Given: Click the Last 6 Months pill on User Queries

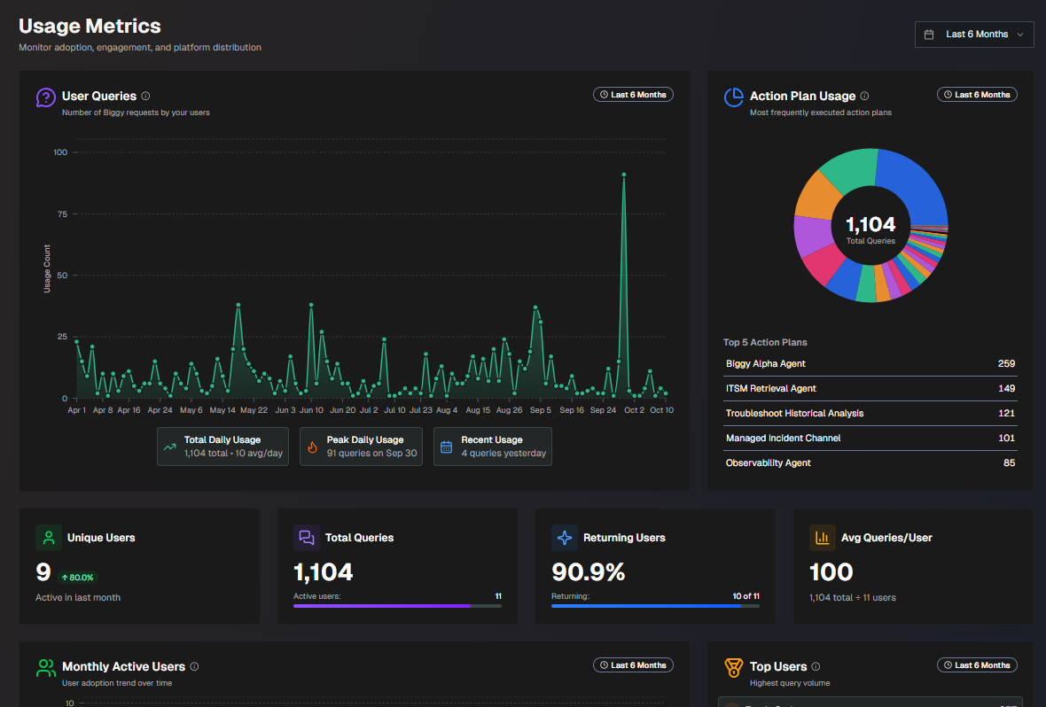Looking at the screenshot, I should pyautogui.click(x=633, y=94).
